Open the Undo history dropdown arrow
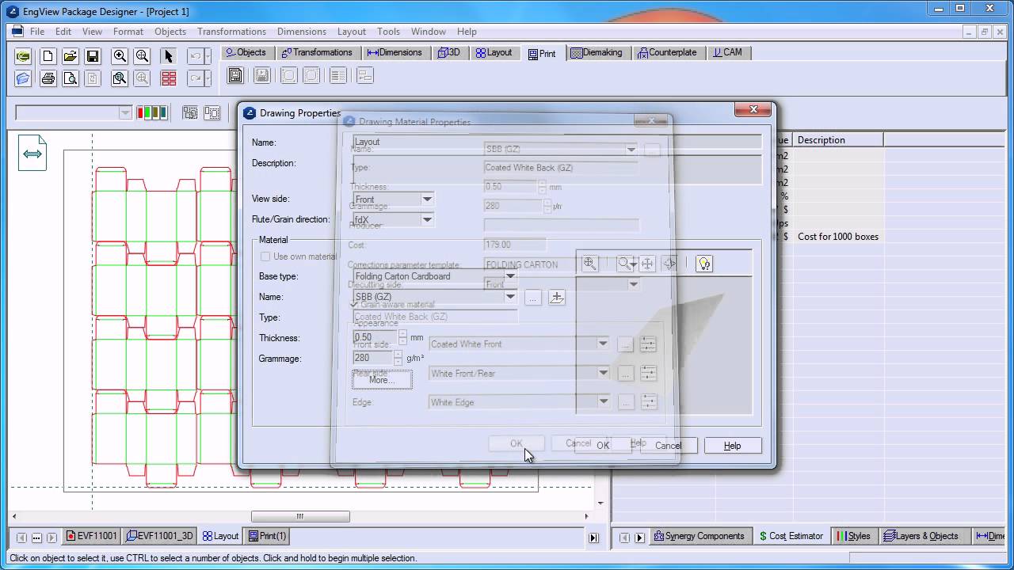This screenshot has height=570, width=1014. coord(208,56)
